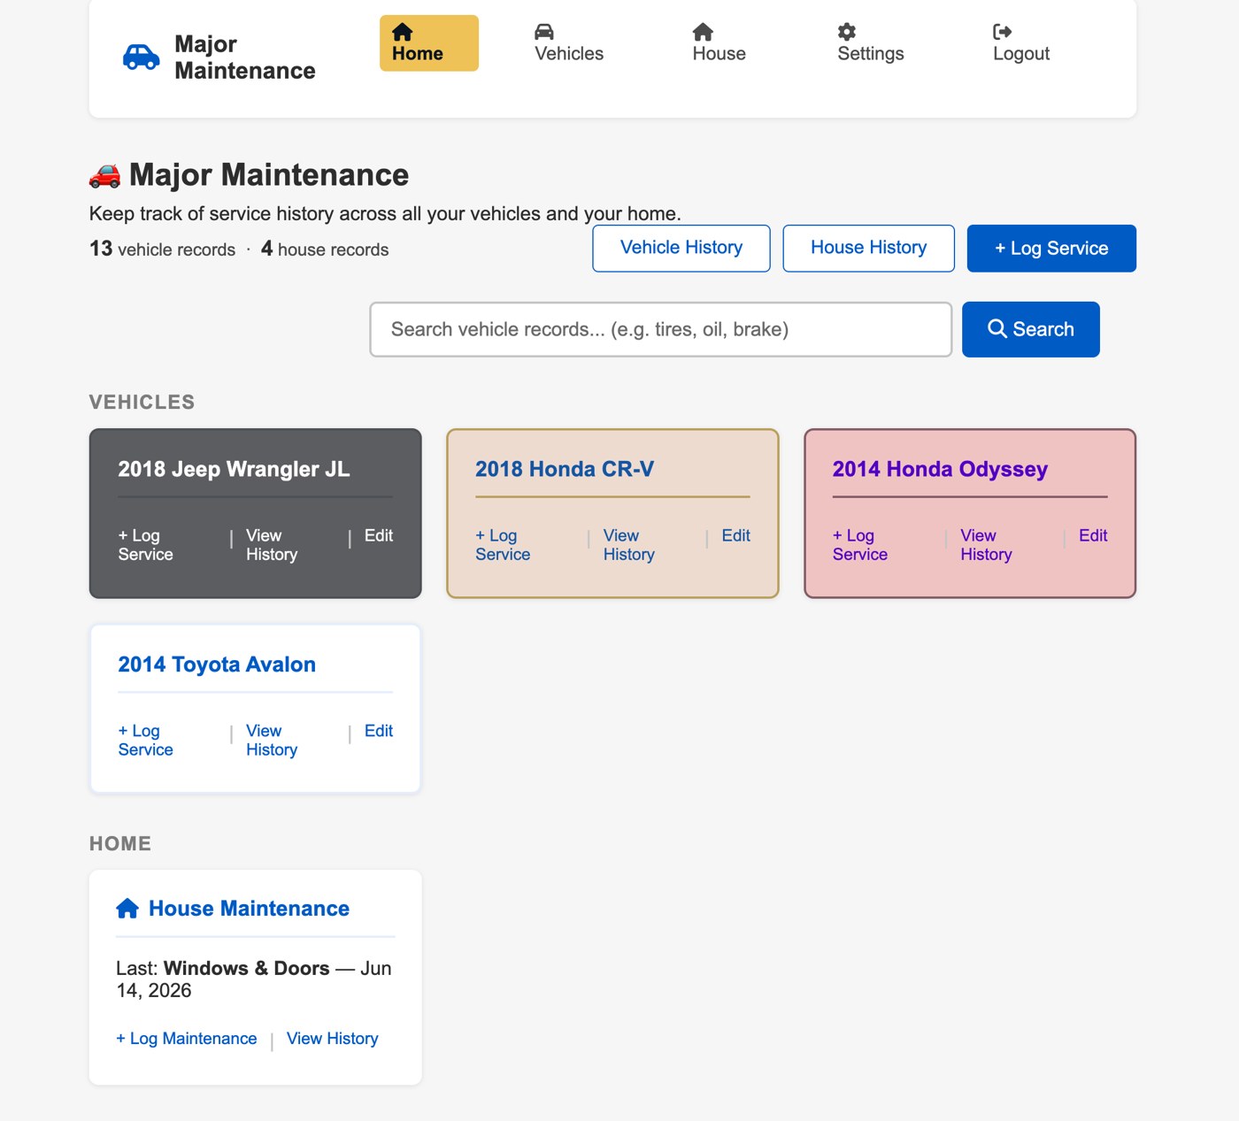Open the Settings menu label

(x=871, y=54)
